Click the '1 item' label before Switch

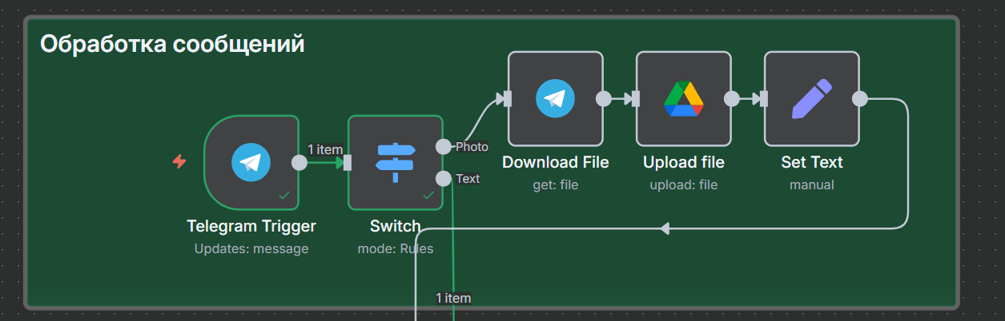coord(325,149)
